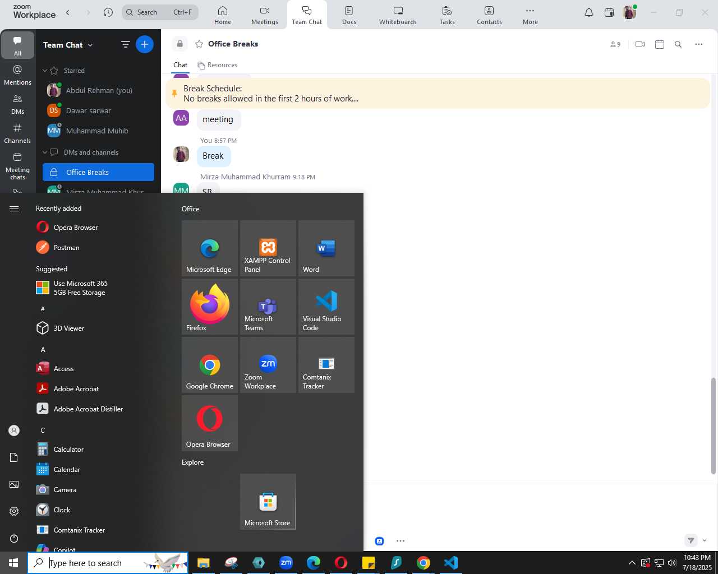Launch Word tile
This screenshot has height=574, width=718.
pyautogui.click(x=326, y=248)
